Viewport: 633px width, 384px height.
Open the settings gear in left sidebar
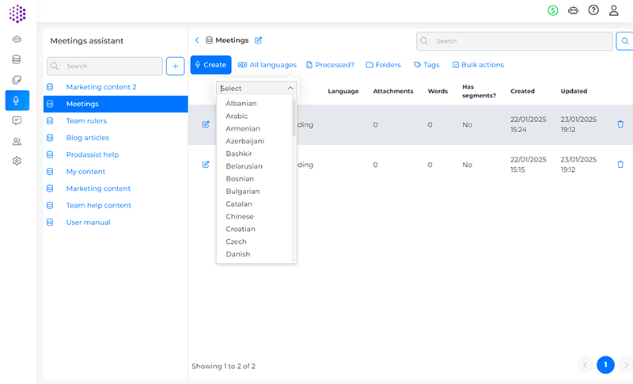(17, 161)
